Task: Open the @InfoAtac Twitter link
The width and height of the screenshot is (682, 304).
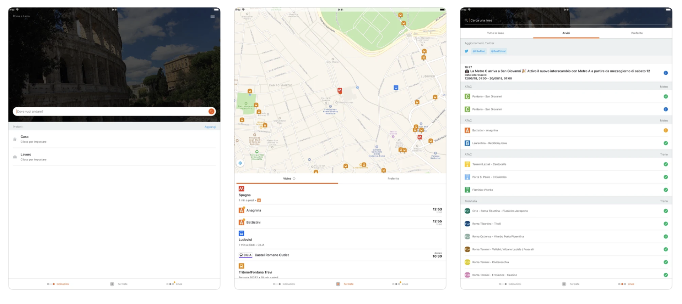Action: (479, 51)
